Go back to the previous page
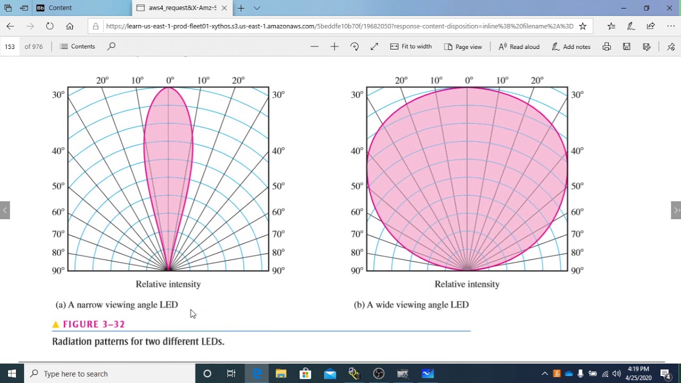The image size is (681, 383). pyautogui.click(x=10, y=26)
